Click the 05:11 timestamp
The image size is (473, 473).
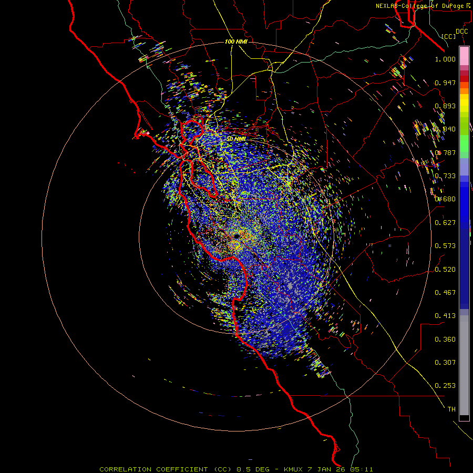click(x=362, y=469)
